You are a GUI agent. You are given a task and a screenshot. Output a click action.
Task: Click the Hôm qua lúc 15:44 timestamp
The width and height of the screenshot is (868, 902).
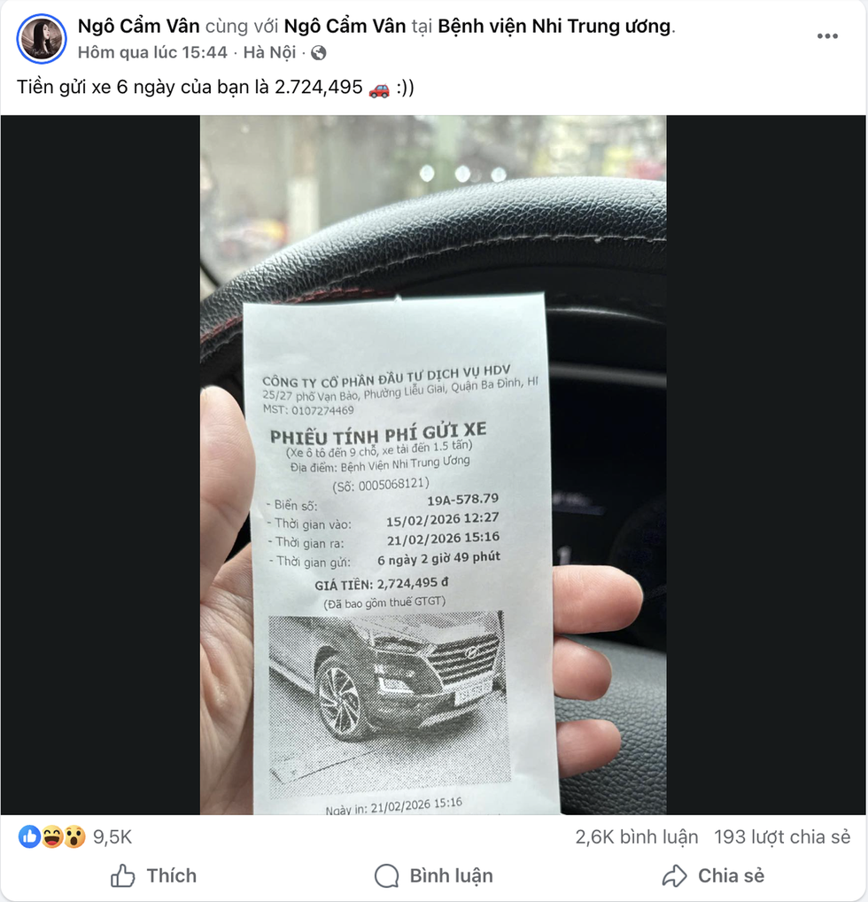[152, 52]
